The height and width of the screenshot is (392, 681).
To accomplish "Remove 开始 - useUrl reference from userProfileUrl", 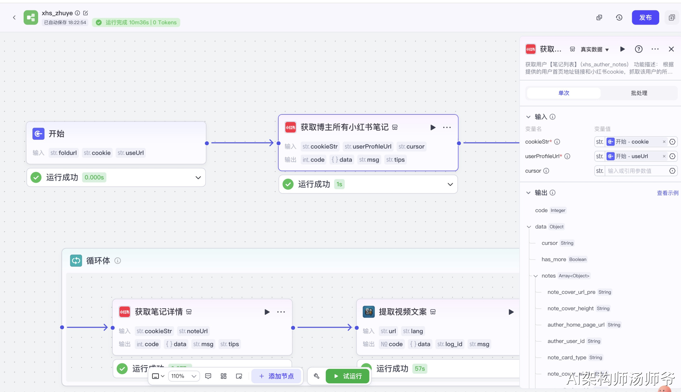I will coord(664,156).
